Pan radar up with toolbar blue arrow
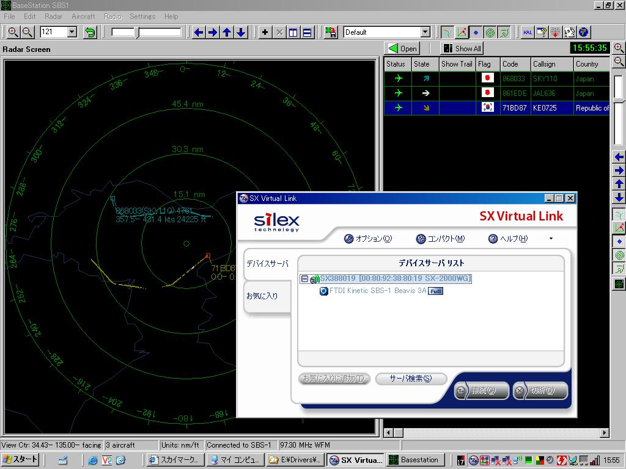Screen dimensions: 626x469 pyautogui.click(x=227, y=32)
